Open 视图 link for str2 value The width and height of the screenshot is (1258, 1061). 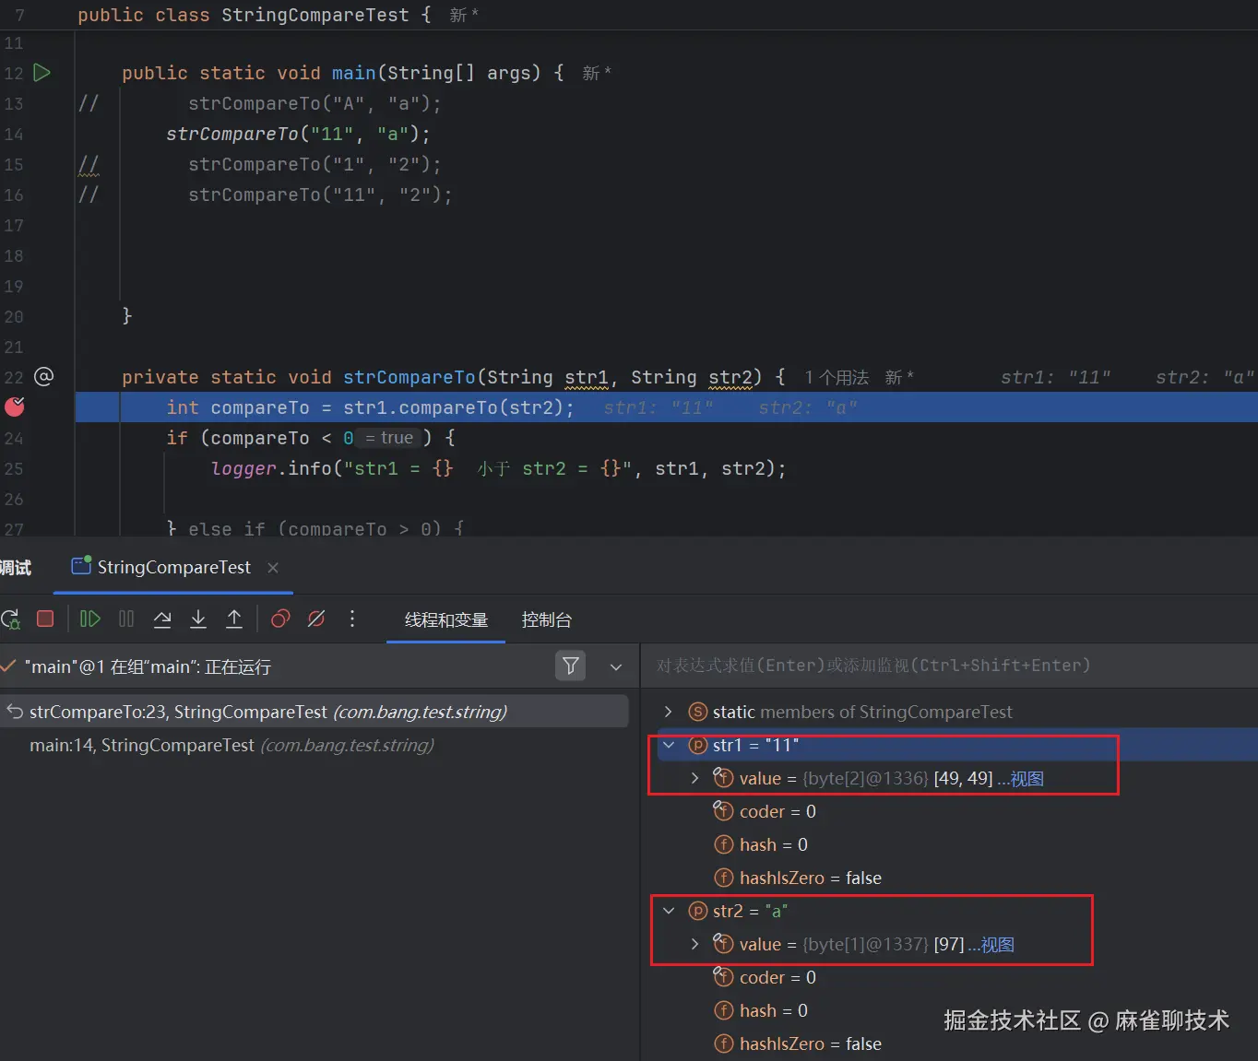click(991, 945)
